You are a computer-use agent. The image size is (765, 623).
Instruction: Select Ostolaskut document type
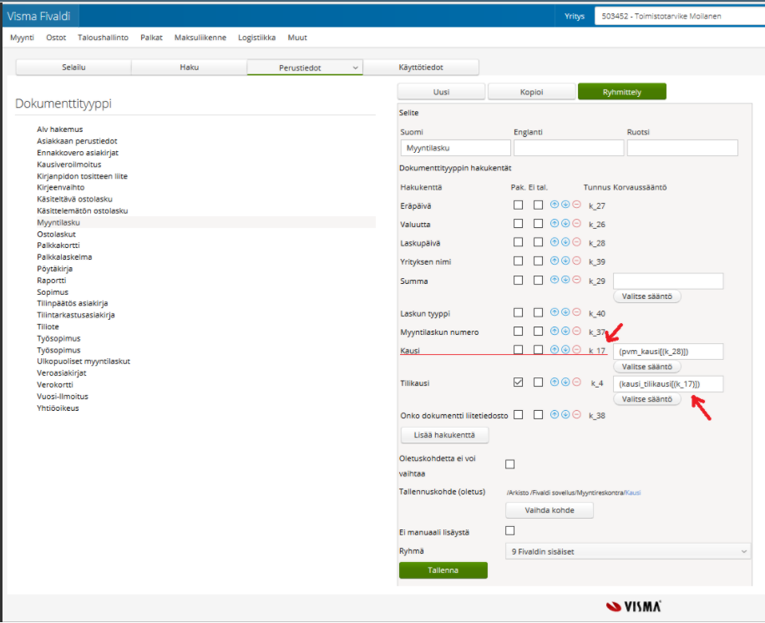click(57, 234)
